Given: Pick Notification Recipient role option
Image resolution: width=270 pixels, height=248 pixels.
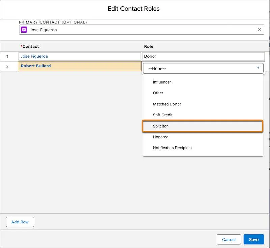Looking at the screenshot, I should [x=203, y=148].
